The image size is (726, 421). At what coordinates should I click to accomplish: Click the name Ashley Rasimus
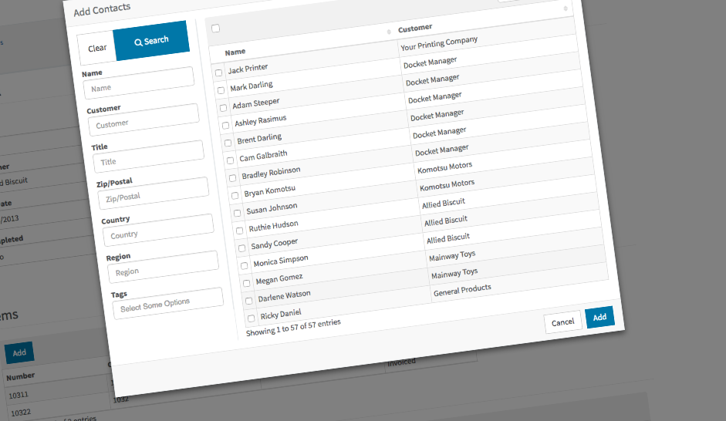coord(261,121)
